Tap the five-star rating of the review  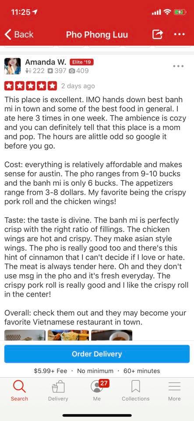[x=31, y=86]
